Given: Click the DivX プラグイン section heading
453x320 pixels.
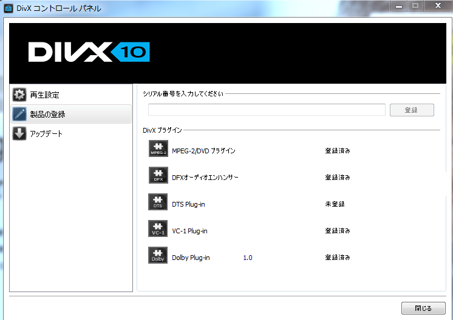Looking at the screenshot, I should (x=162, y=130).
